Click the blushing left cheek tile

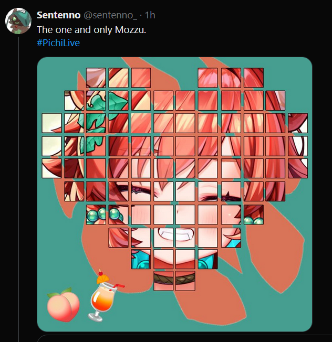pos(141,215)
